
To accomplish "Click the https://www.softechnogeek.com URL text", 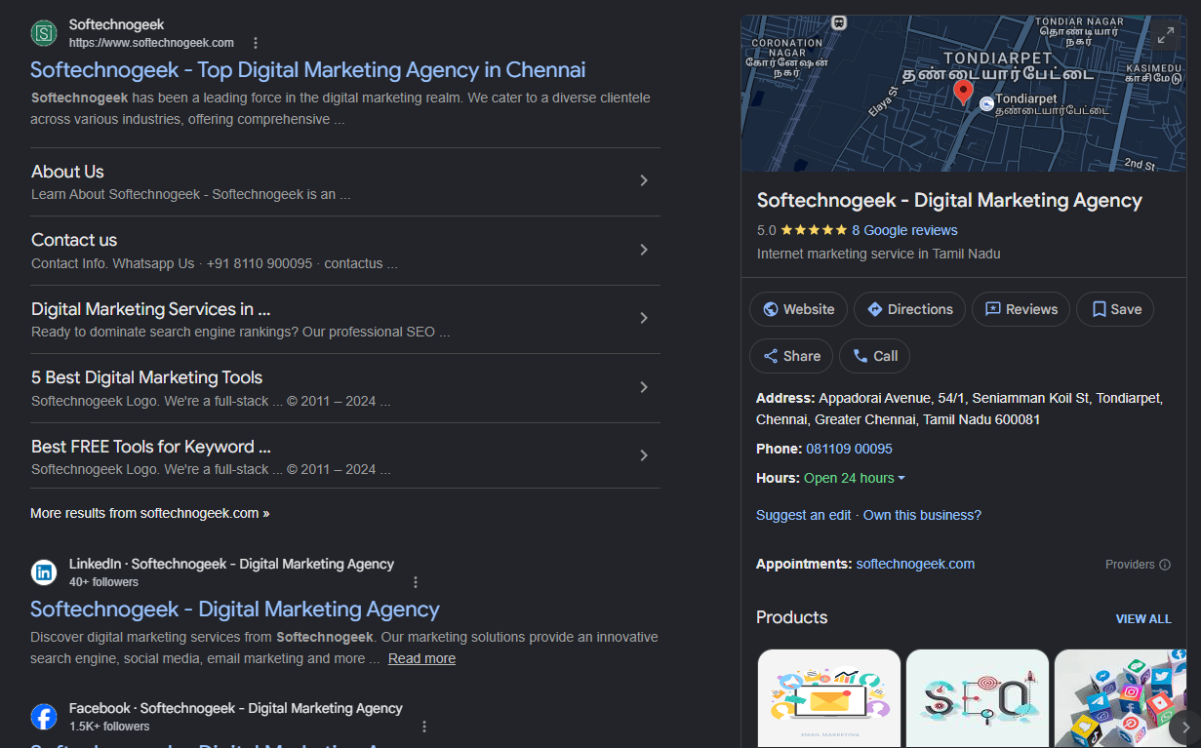I will (151, 43).
